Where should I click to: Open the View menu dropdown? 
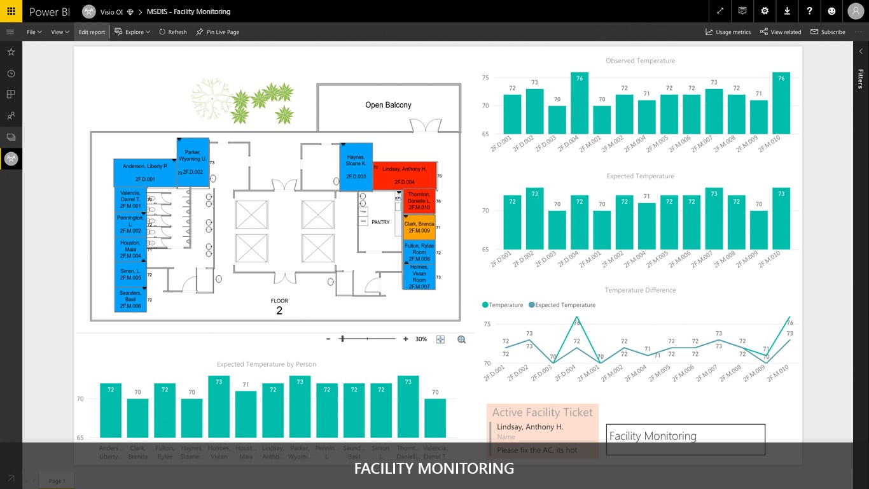(60, 32)
